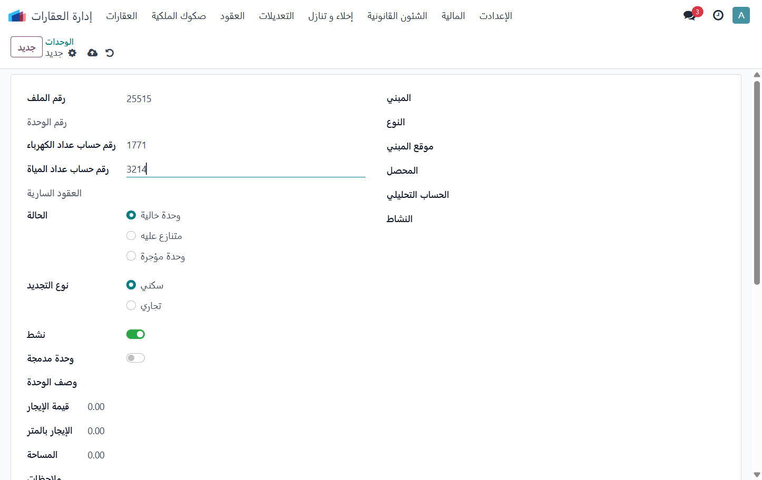
Task: Click the الإيجار بالمتر value 0.00
Action: pos(96,431)
